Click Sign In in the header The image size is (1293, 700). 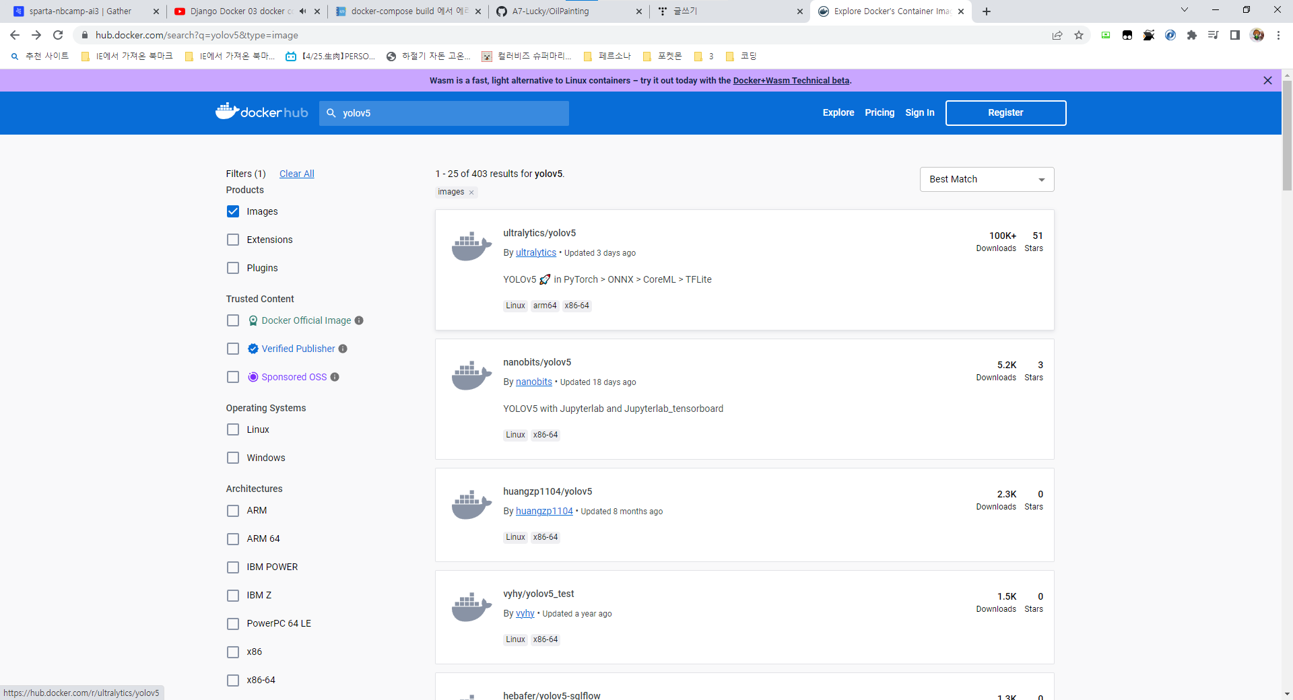point(920,112)
